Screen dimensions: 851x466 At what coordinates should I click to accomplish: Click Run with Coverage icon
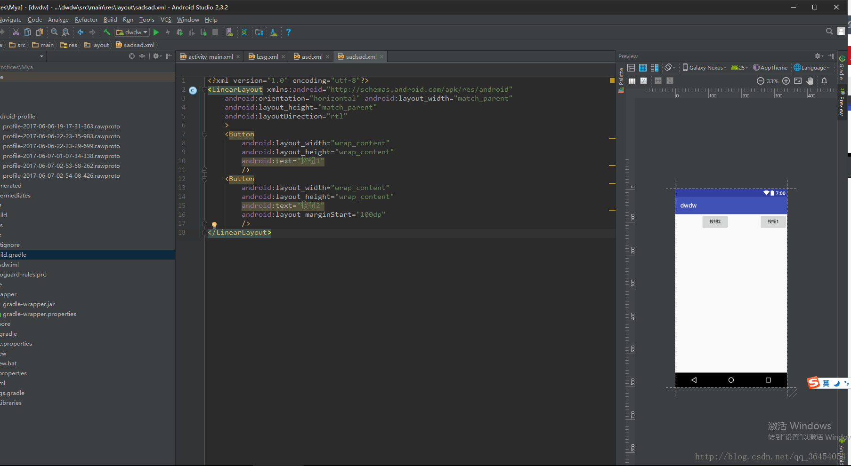point(192,32)
